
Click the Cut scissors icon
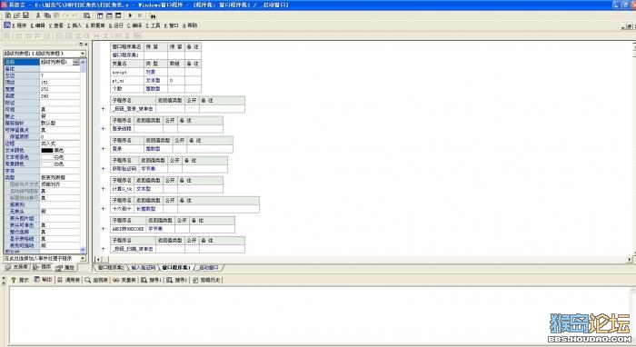(x=38, y=15)
